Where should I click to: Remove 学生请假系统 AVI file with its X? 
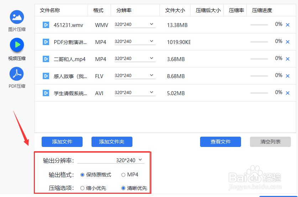(288, 93)
